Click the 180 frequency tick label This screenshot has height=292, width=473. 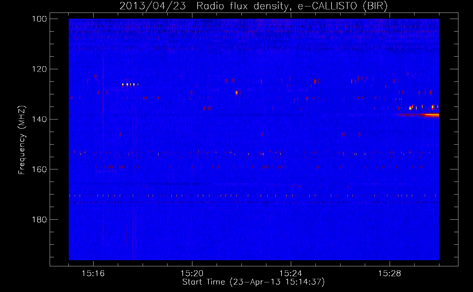39,220
